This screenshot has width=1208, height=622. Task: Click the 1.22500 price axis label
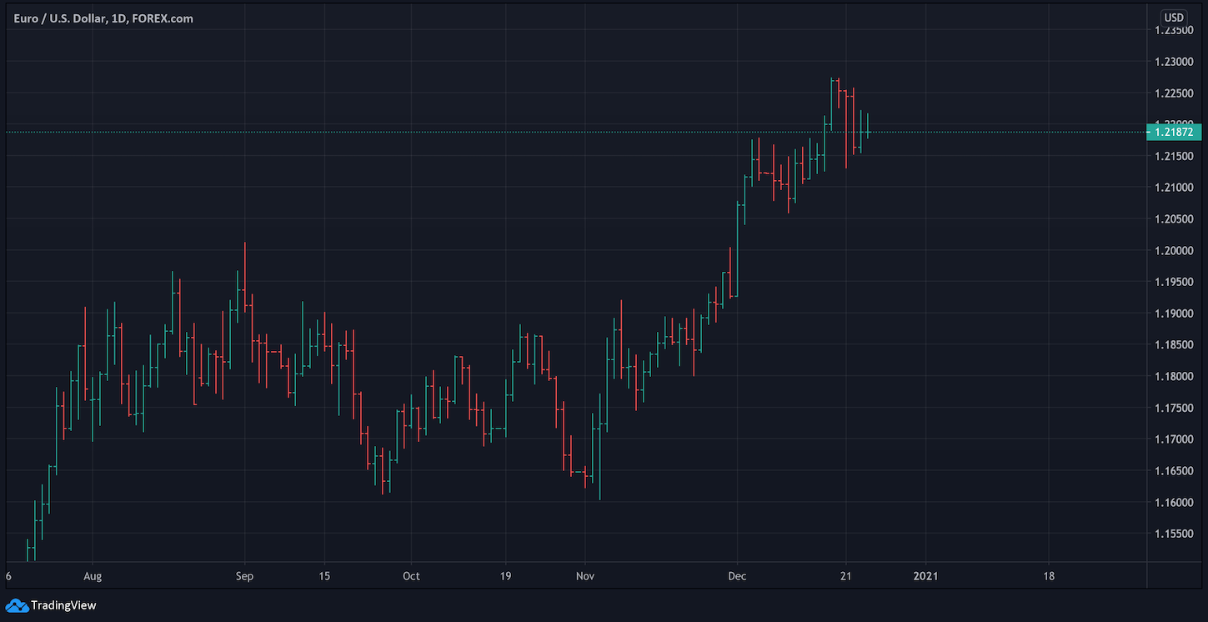coord(1174,93)
